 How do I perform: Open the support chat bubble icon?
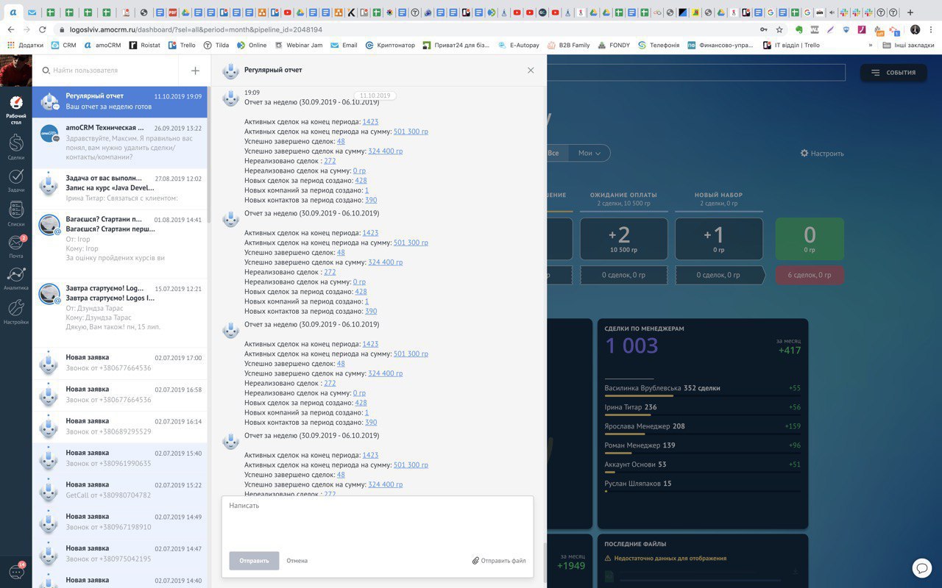pyautogui.click(x=922, y=567)
